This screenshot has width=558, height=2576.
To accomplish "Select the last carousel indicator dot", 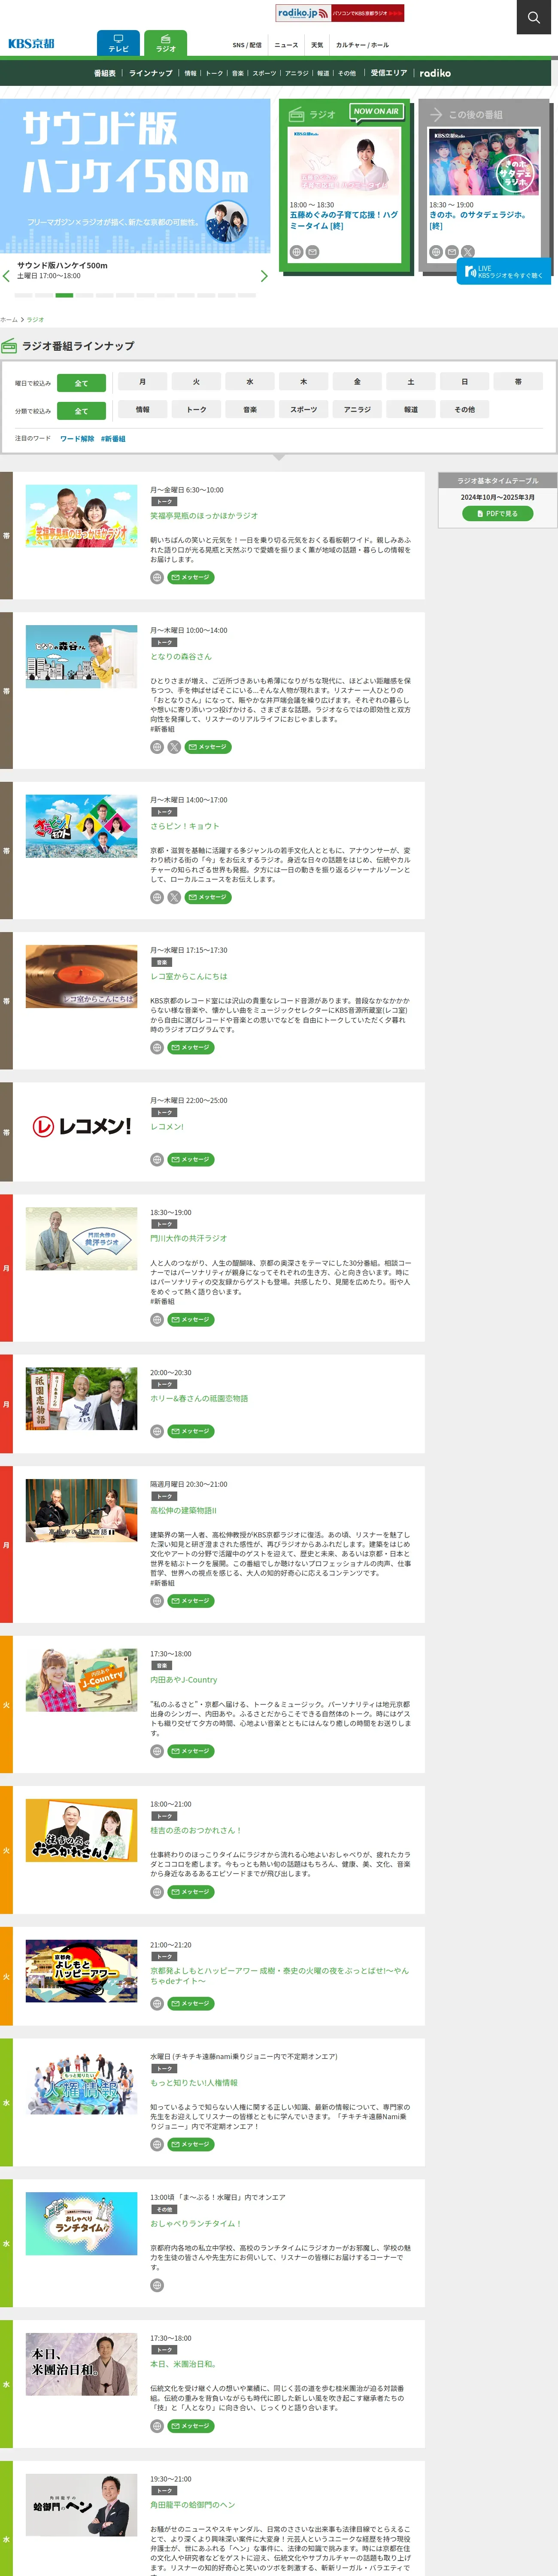I will [x=247, y=295].
